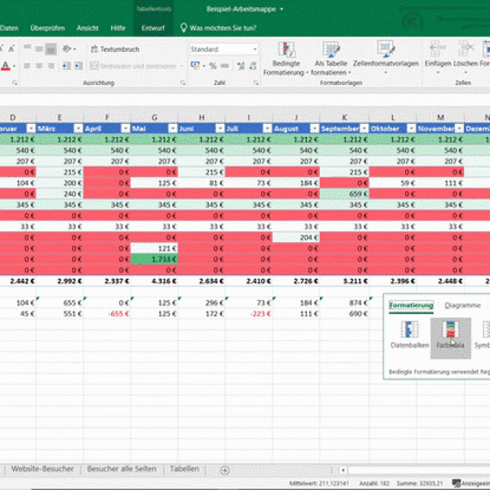Align text to the vertical middle
The image size is (490, 490).
(x=39, y=49)
